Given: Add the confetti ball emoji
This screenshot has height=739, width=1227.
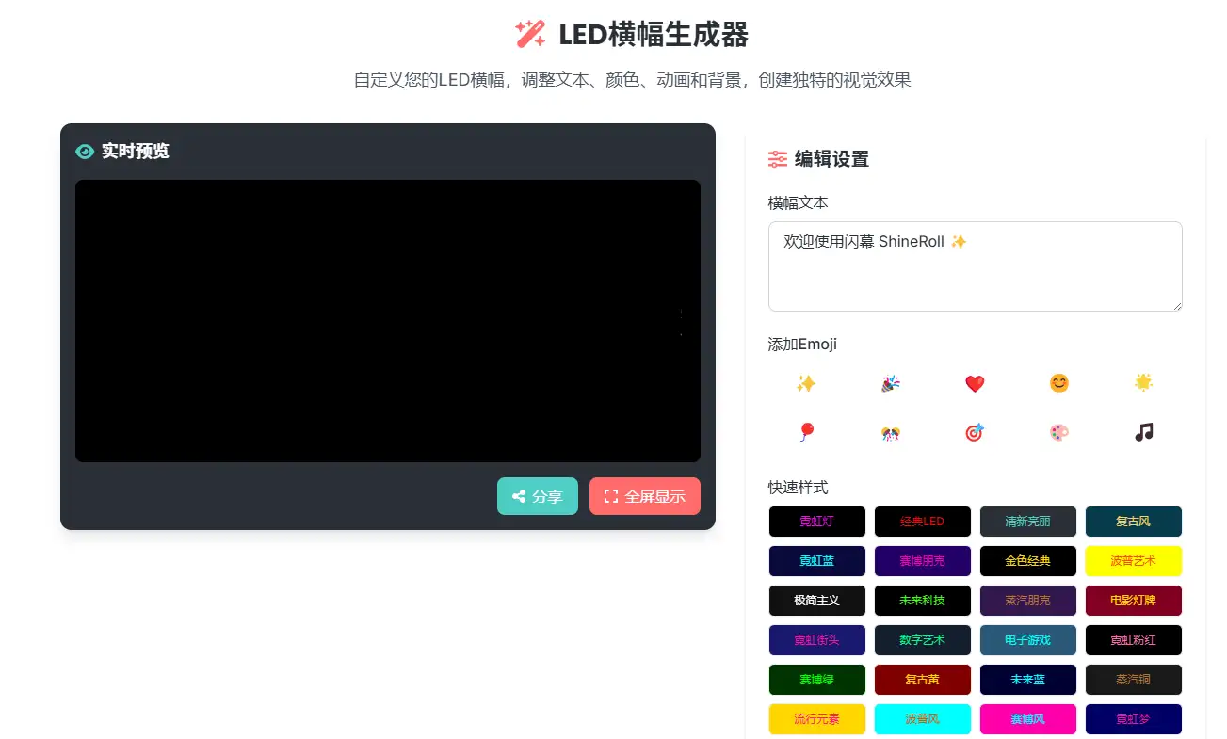Looking at the screenshot, I should click(x=890, y=432).
